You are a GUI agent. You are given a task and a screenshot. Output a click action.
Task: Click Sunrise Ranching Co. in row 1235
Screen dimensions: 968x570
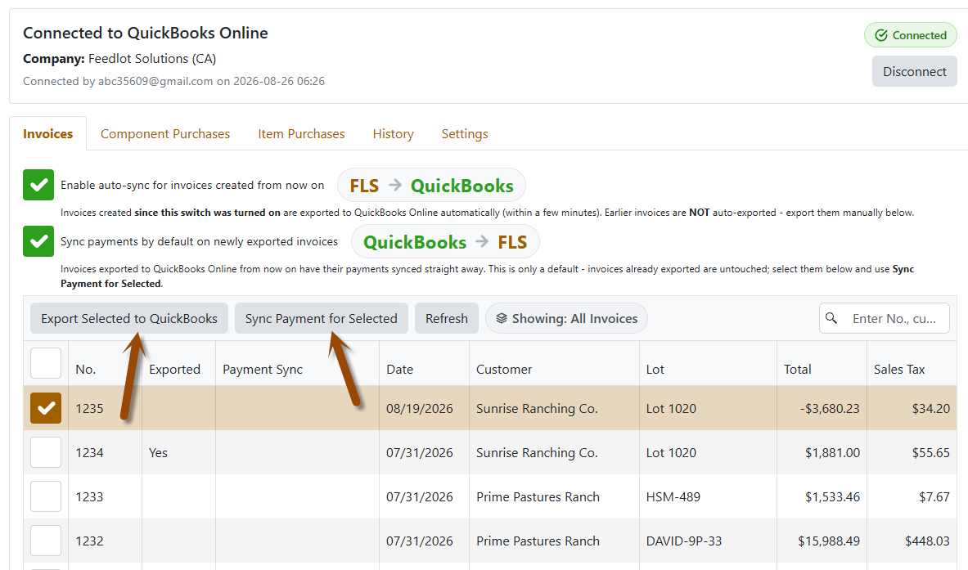coord(537,408)
